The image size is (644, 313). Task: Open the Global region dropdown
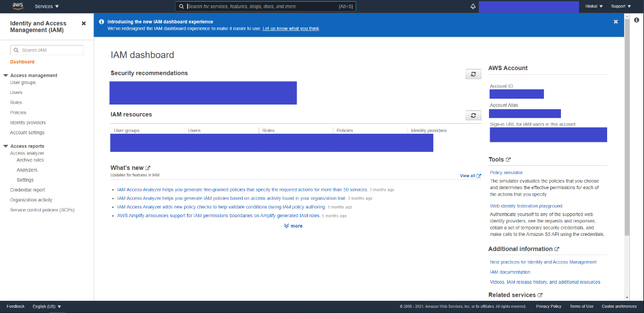pyautogui.click(x=594, y=6)
